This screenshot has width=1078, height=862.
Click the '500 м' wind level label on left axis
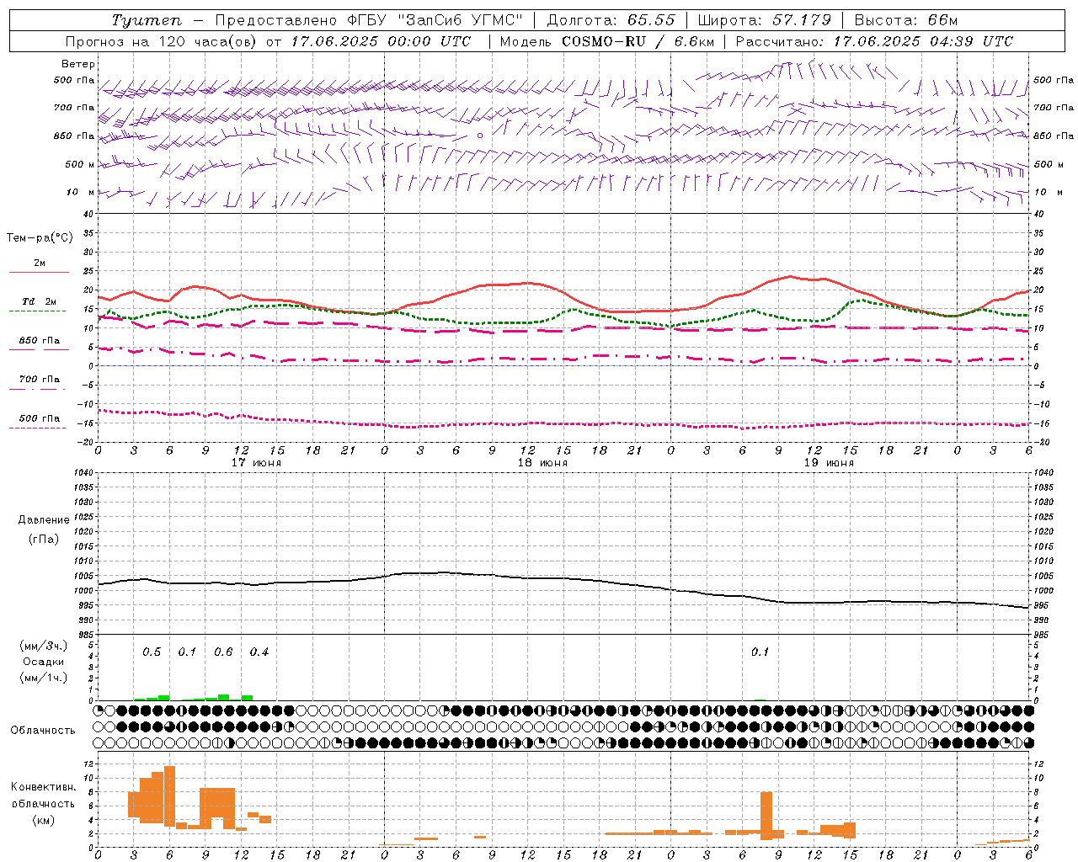point(79,164)
